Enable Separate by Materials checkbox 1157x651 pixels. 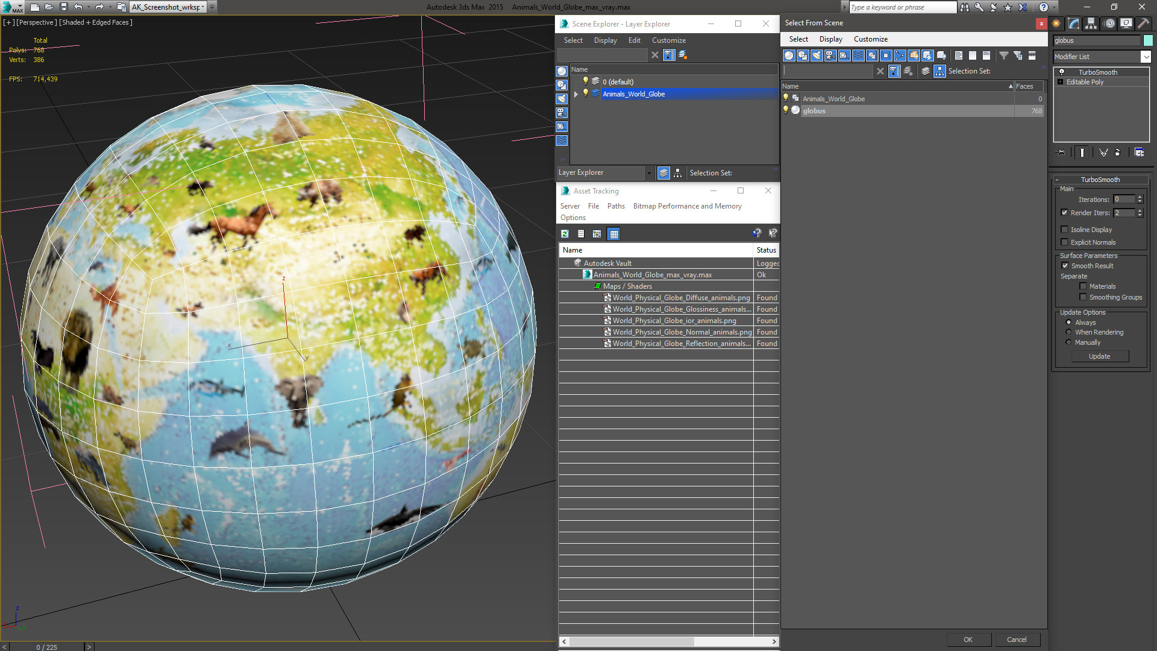click(1083, 286)
